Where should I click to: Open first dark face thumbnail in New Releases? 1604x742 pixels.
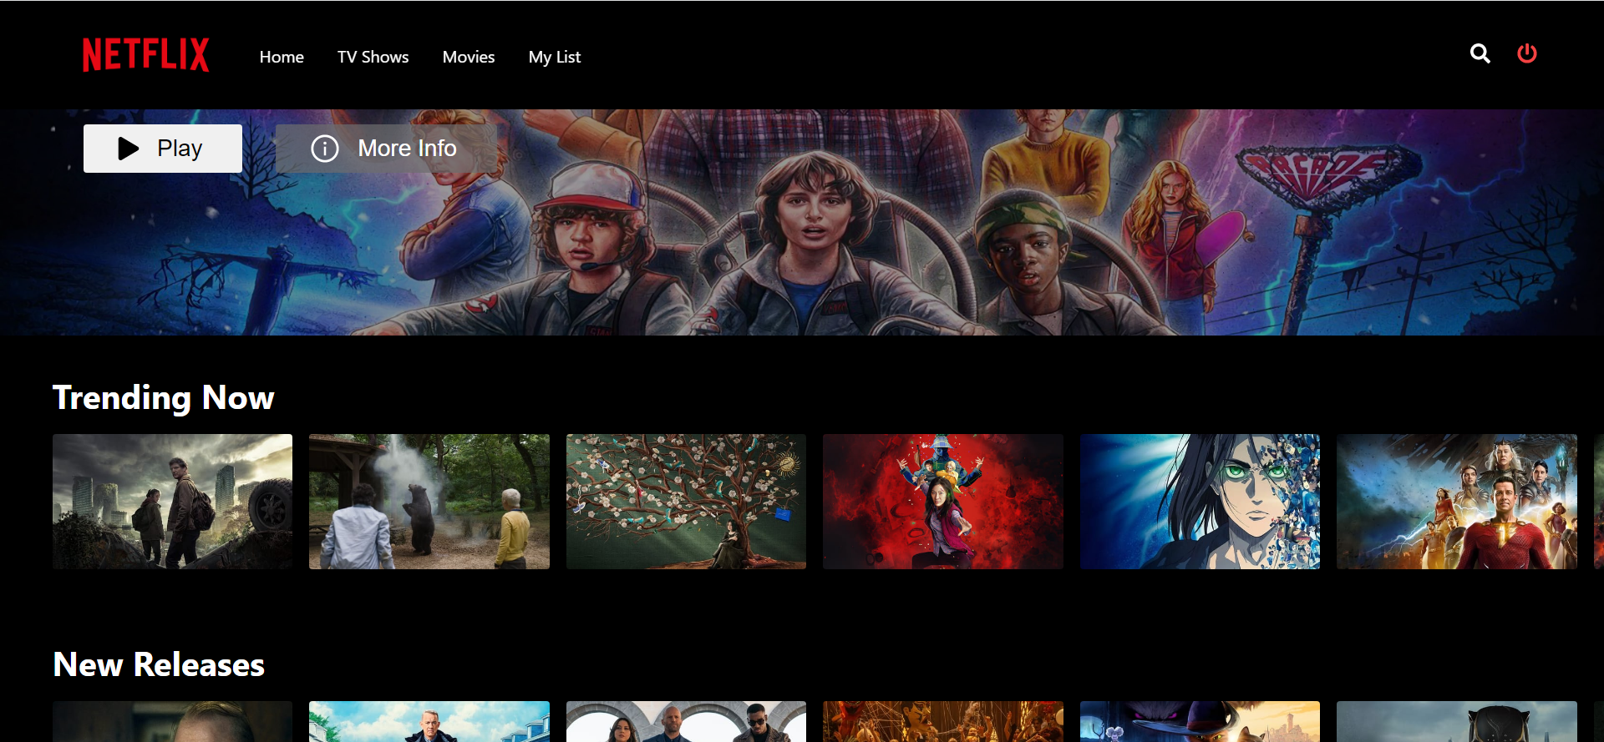coord(172,721)
